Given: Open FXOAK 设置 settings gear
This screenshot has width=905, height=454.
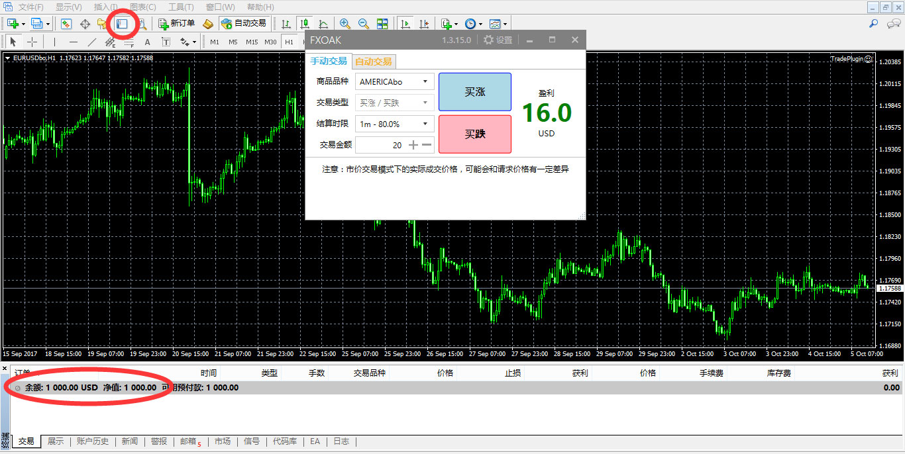Looking at the screenshot, I should pos(498,40).
